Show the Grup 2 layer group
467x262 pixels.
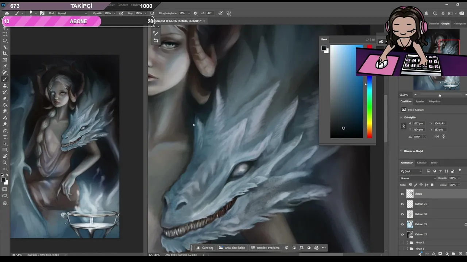(402, 242)
